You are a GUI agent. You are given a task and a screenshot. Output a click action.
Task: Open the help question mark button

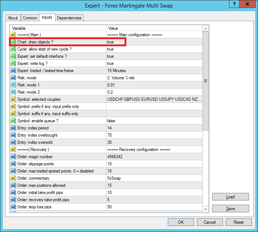pyautogui.click(x=234, y=4)
